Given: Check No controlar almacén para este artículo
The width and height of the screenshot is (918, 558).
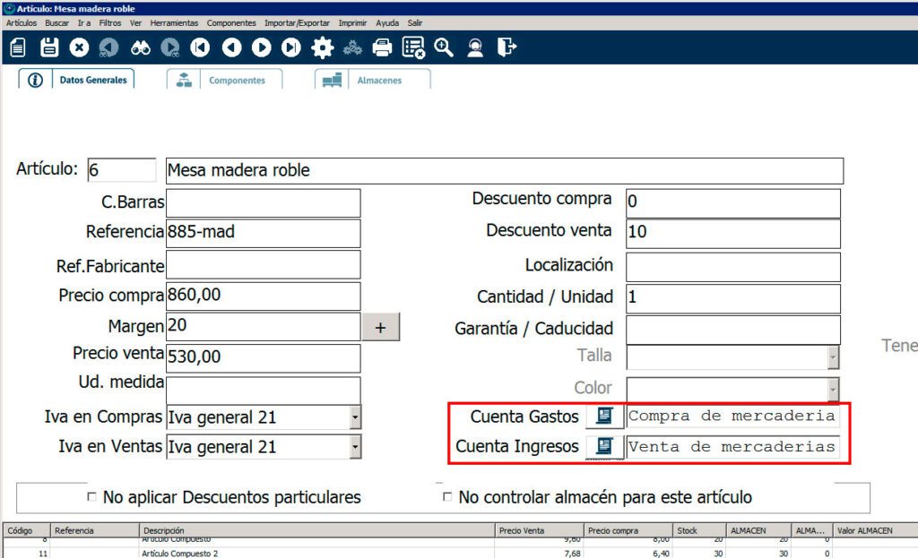Looking at the screenshot, I should 447,496.
